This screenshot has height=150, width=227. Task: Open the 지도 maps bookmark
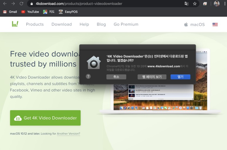pyautogui.click(x=49, y=12)
